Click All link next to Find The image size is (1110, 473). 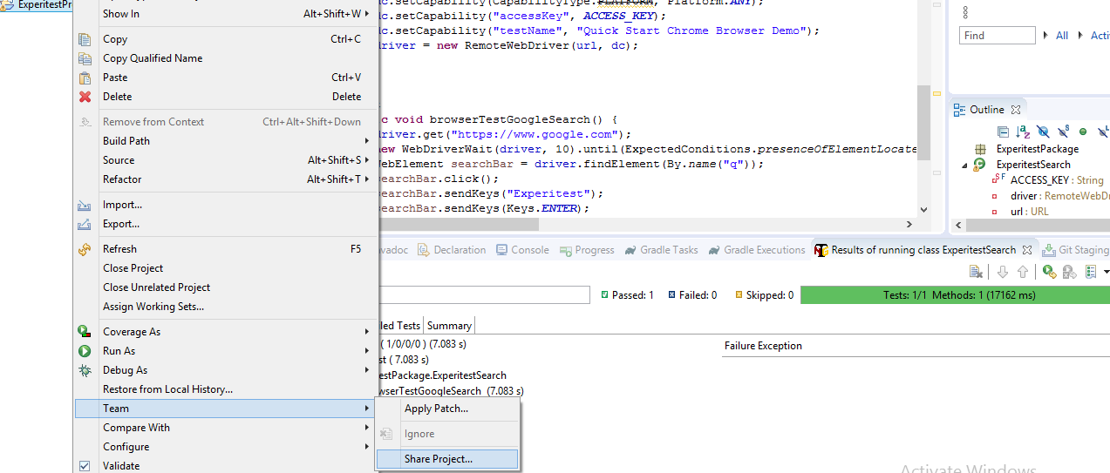pyautogui.click(x=1062, y=36)
